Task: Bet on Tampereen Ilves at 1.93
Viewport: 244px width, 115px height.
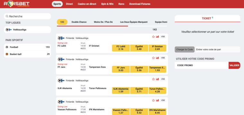Action: 157,69
